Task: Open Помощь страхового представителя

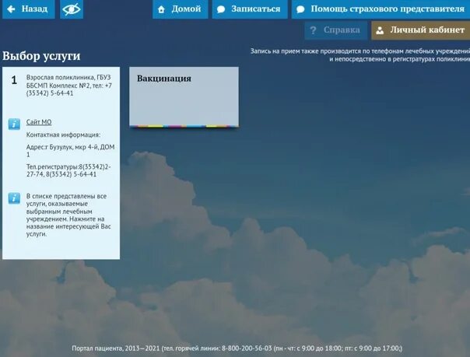Action: click(x=381, y=9)
